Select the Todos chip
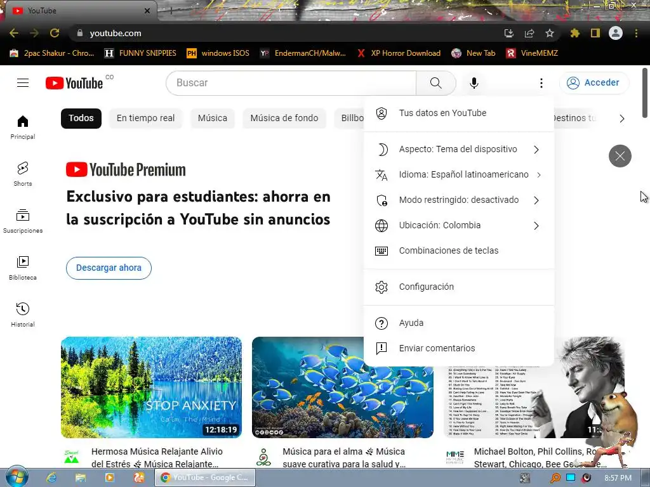This screenshot has width=650, height=487. 81,118
